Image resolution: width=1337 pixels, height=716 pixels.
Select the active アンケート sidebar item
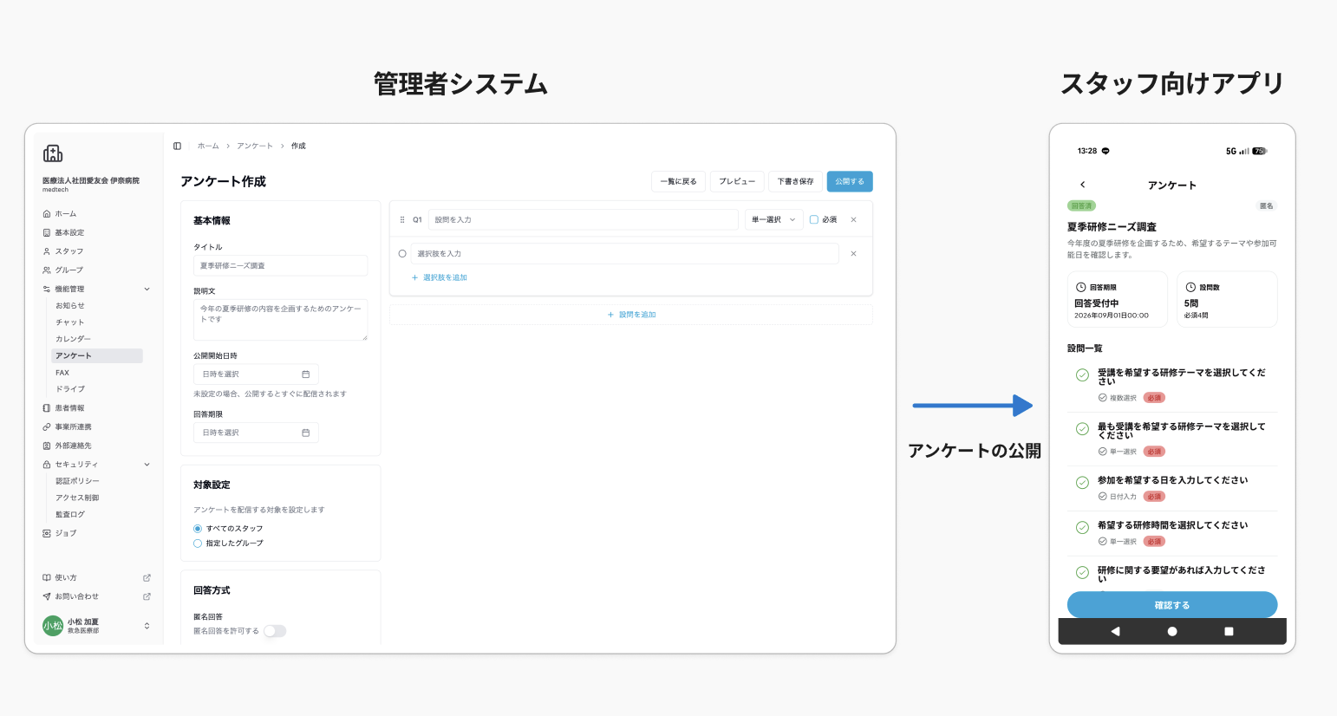tap(97, 356)
